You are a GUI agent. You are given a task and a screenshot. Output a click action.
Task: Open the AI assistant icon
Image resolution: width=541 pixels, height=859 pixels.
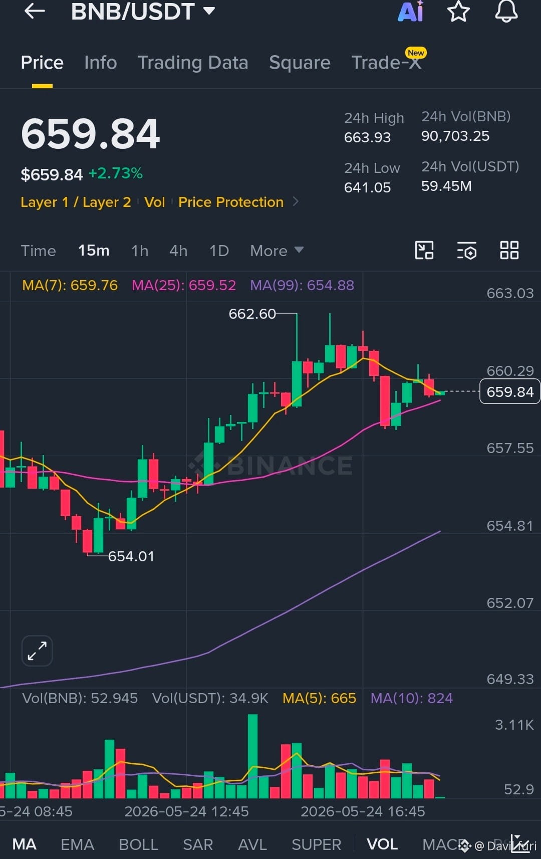[x=411, y=11]
